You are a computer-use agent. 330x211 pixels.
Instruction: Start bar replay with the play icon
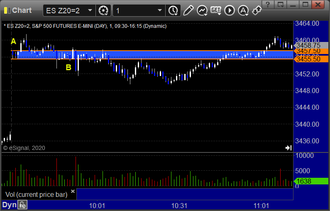click(230, 10)
